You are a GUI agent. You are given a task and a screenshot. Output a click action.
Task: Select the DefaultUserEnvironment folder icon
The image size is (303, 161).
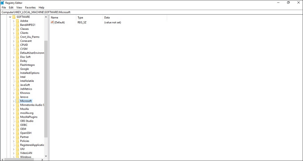17,53
